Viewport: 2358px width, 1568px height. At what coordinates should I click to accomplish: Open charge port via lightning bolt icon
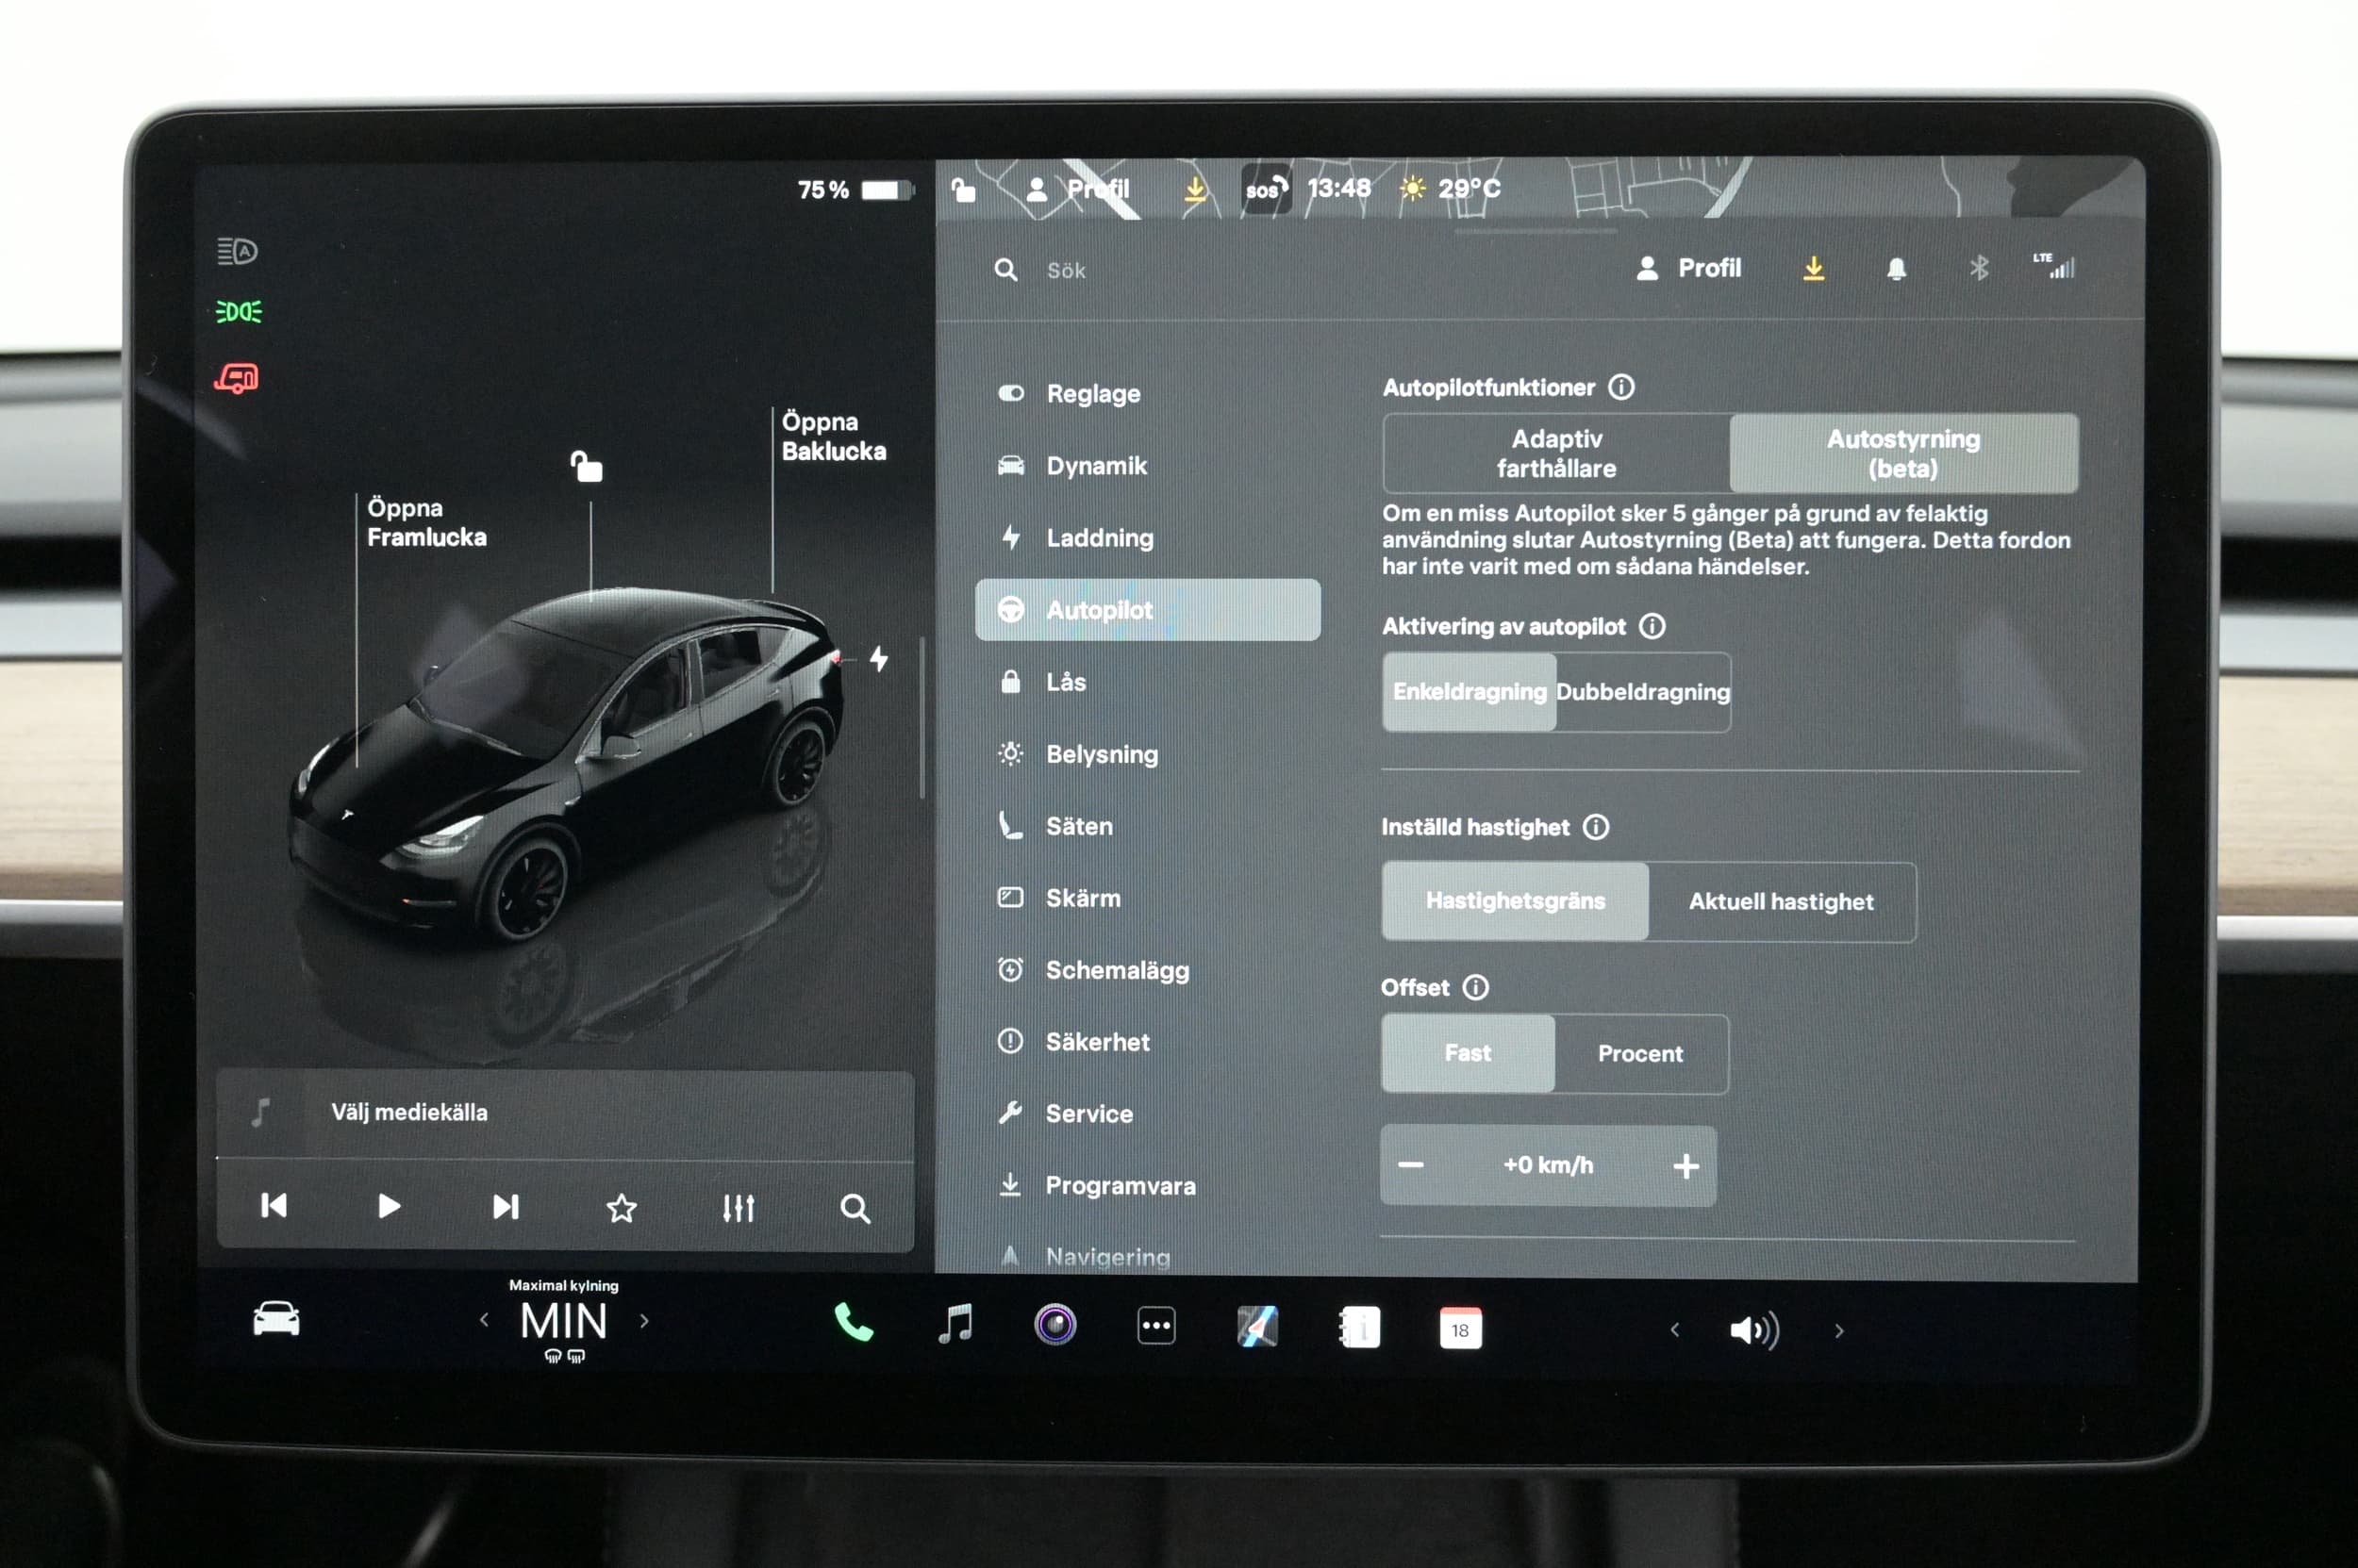click(878, 658)
